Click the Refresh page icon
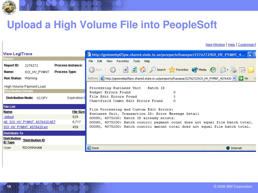The width and height of the screenshot is (258, 193). coord(134,70)
